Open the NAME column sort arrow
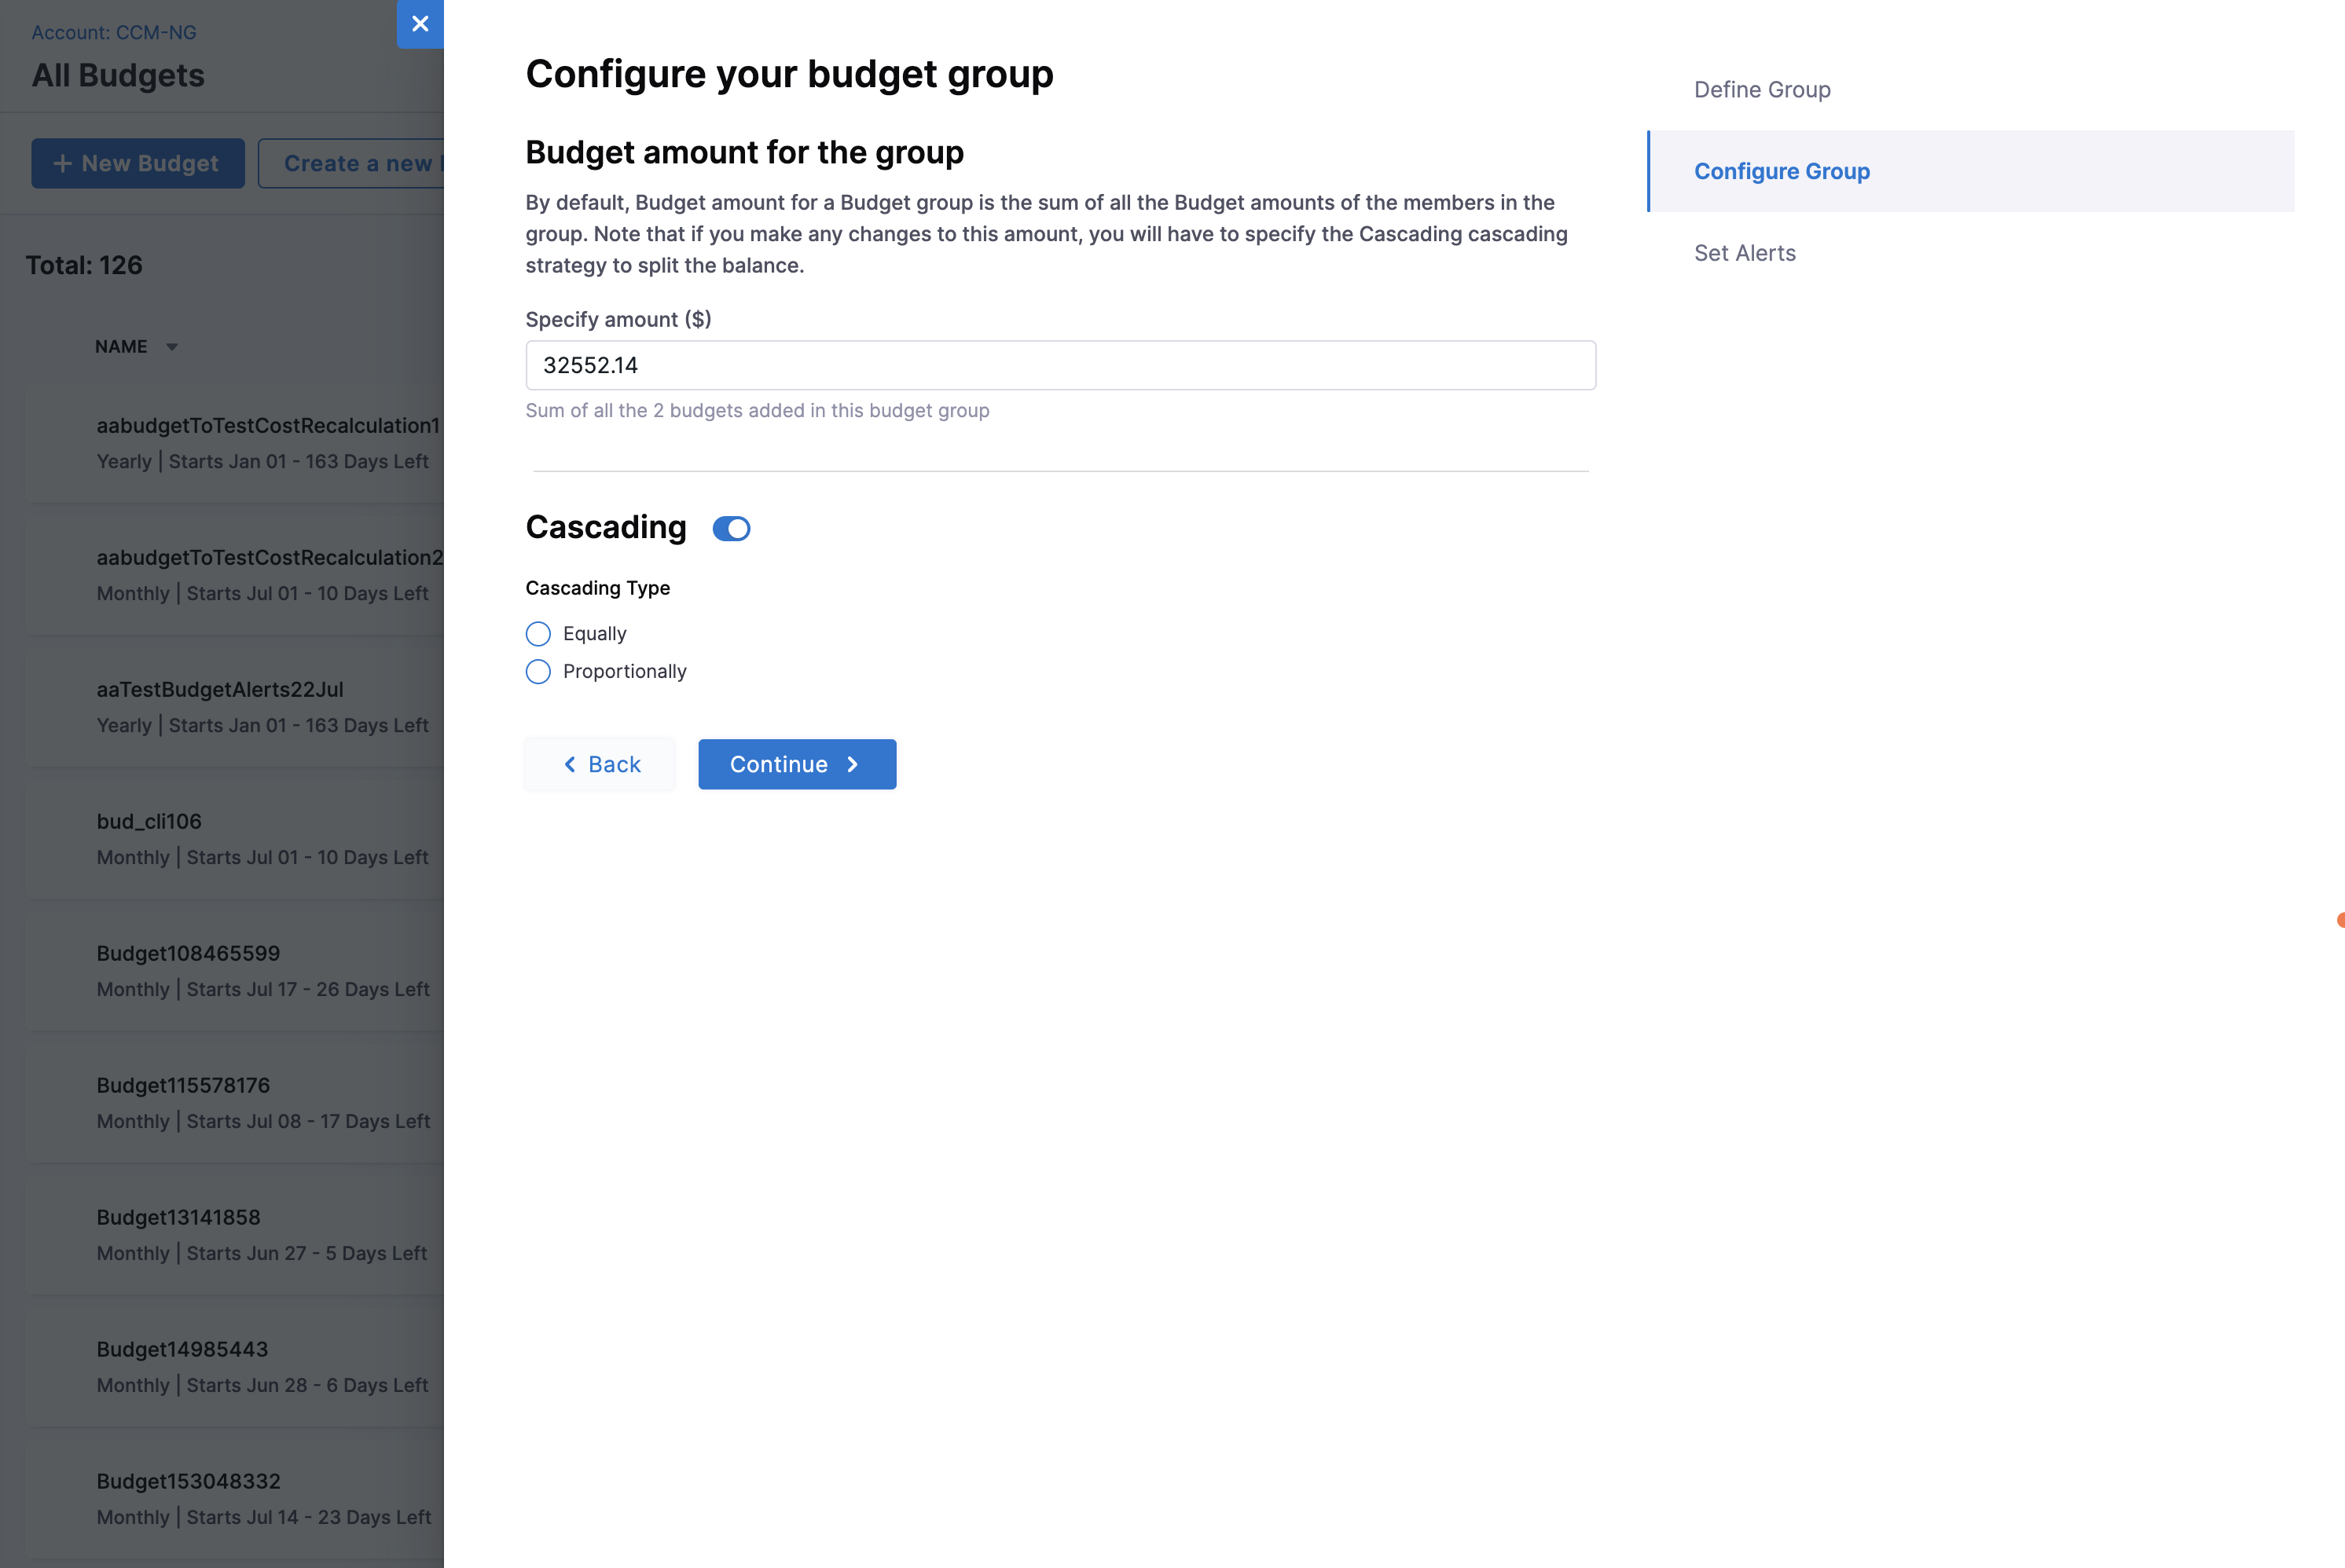The width and height of the screenshot is (2345, 1568). click(172, 347)
